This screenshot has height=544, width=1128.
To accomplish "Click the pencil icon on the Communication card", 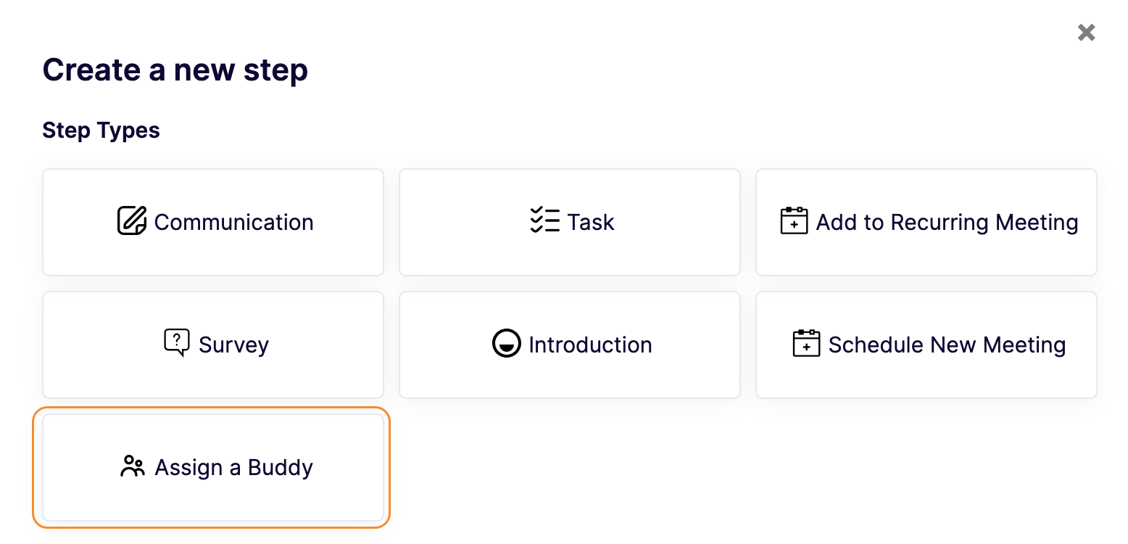I will tap(132, 222).
